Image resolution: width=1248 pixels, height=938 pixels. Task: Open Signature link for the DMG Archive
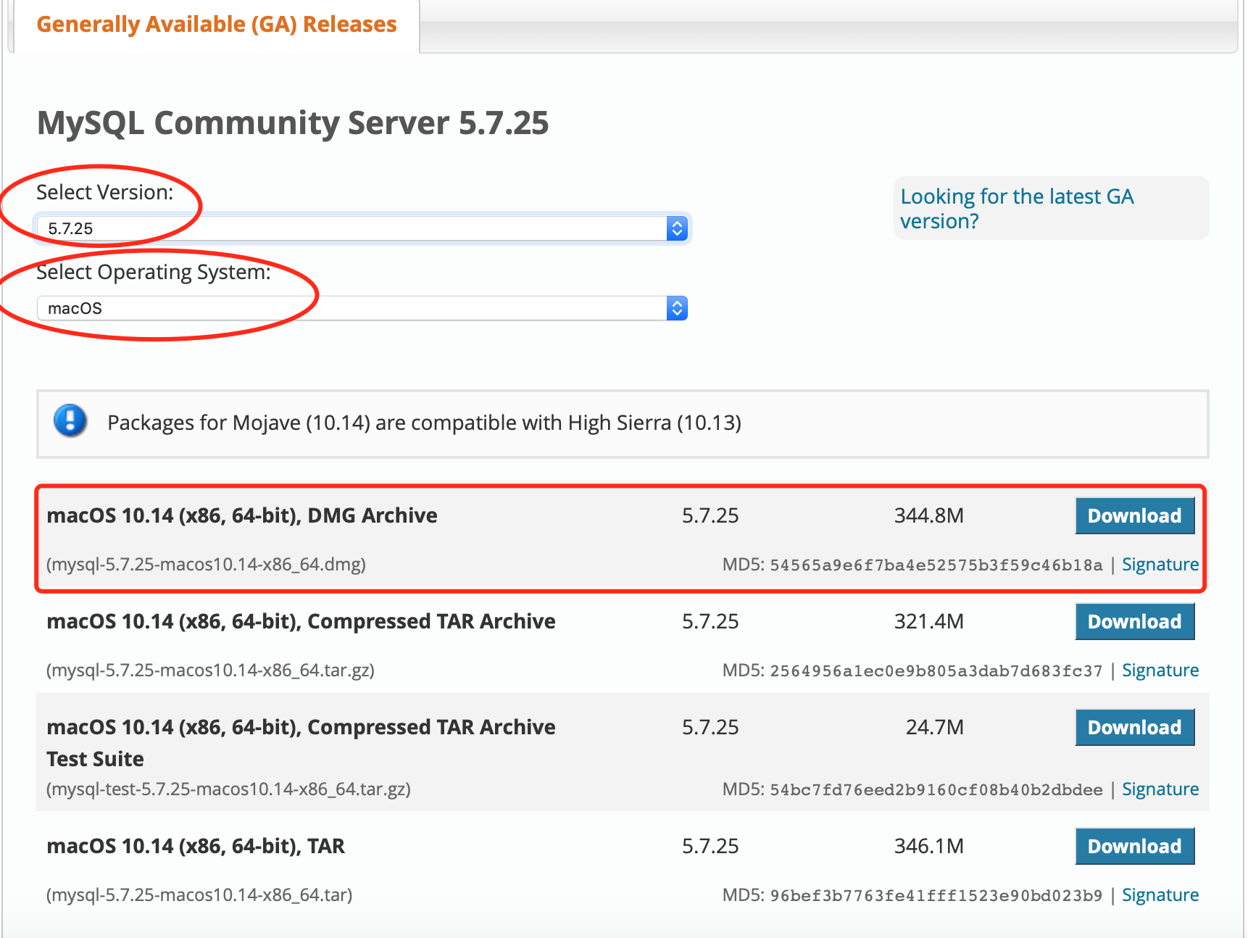pyautogui.click(x=1160, y=565)
